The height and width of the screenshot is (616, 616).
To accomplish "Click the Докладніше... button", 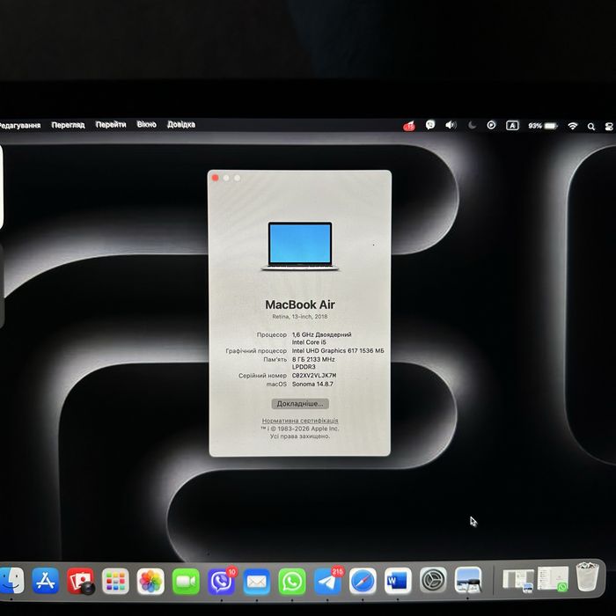I will (x=300, y=403).
